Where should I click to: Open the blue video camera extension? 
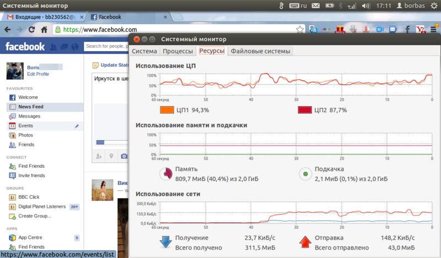click(380, 29)
